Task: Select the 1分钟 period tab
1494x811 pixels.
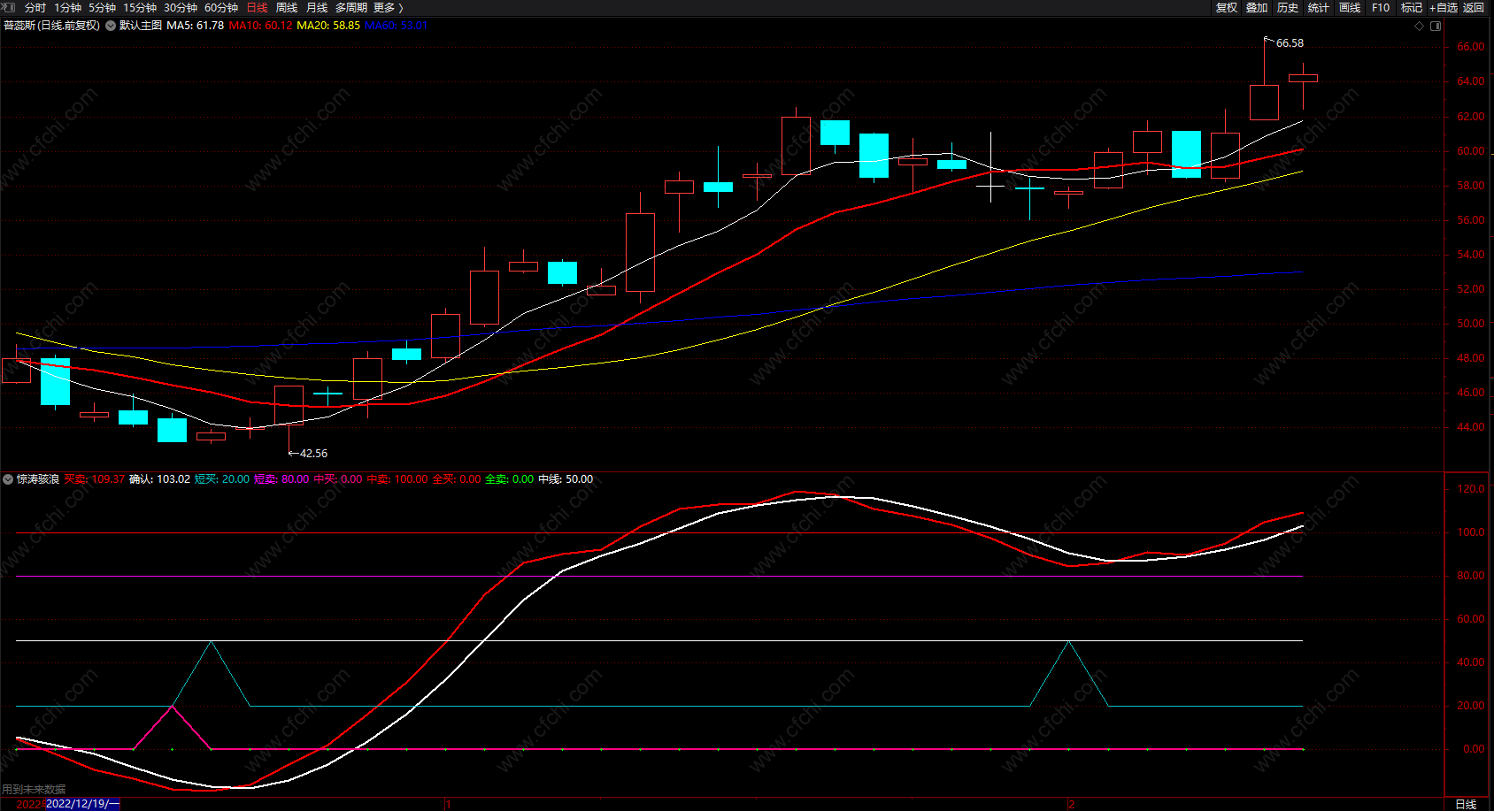Action: [x=67, y=7]
